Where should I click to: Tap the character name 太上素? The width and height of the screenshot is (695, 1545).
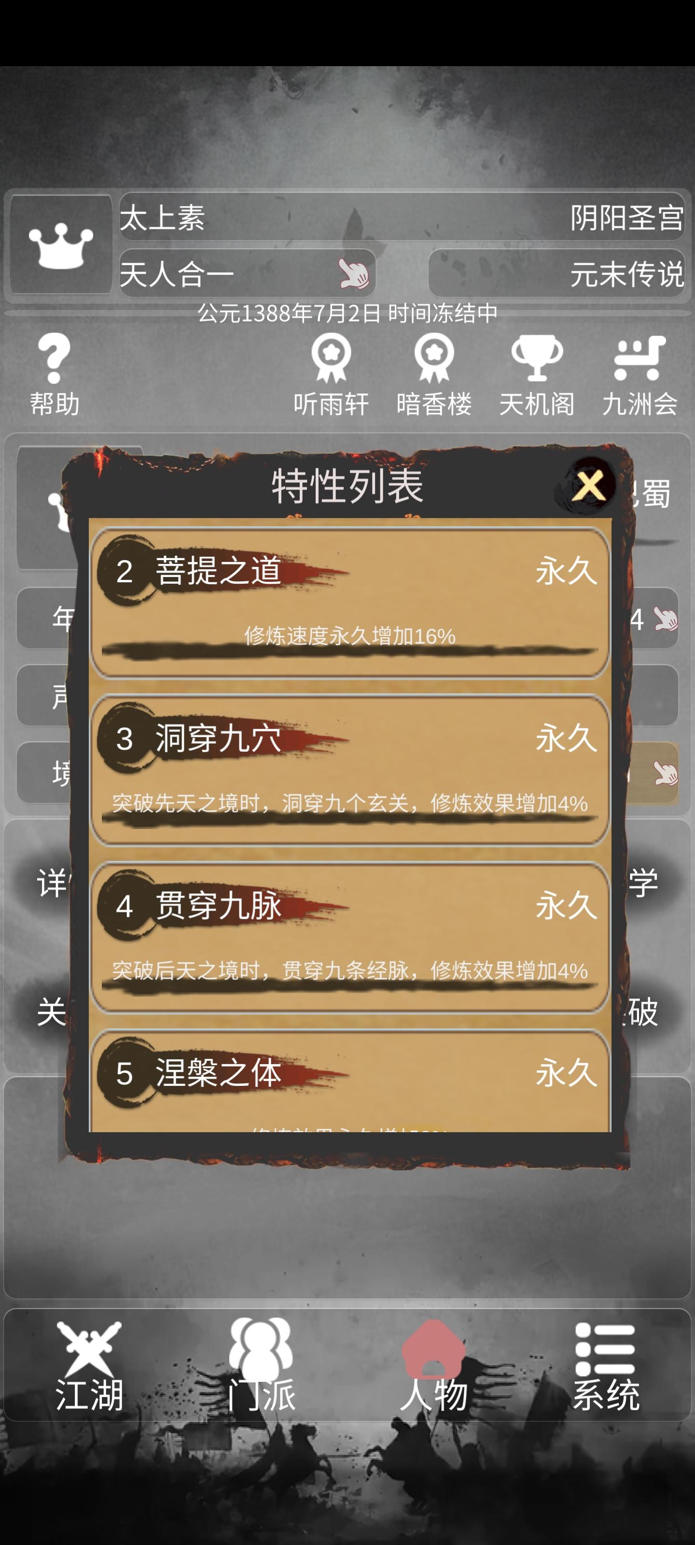(163, 218)
